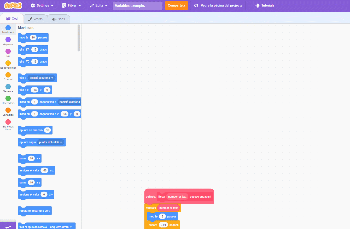Open the Control blocks category
Screen dimensions: 350x229
[x=8, y=75]
